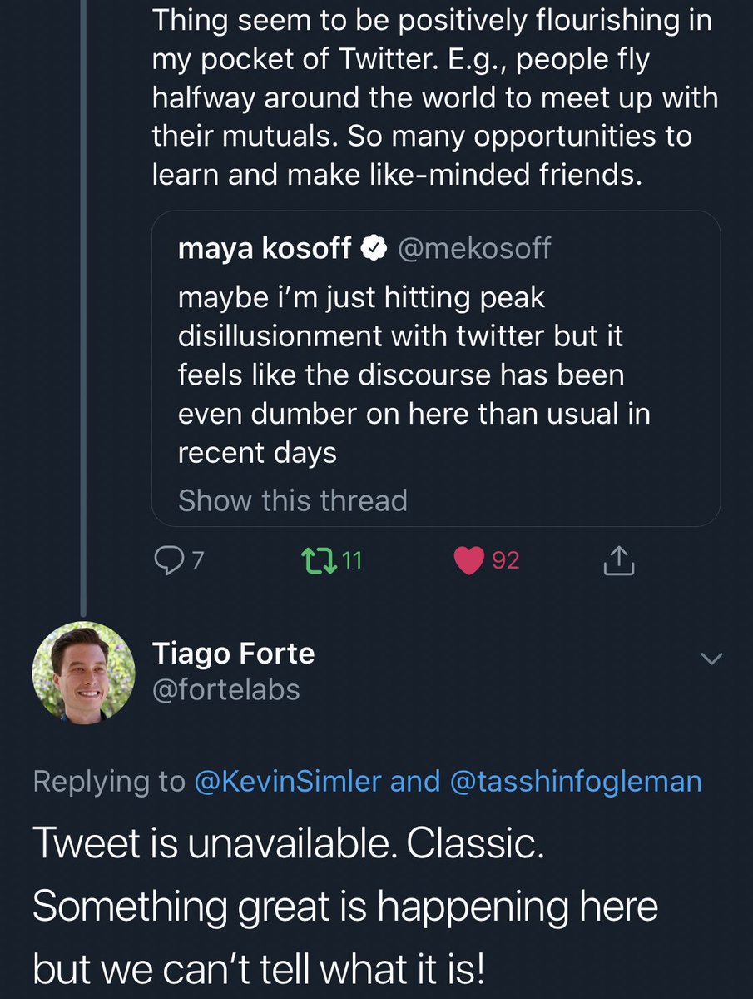Click "Show this thread"
This screenshot has height=999, width=753.
tap(293, 500)
